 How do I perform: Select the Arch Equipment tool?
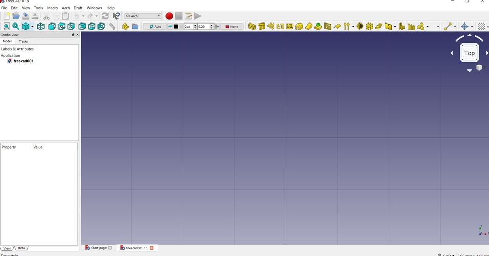(401, 27)
